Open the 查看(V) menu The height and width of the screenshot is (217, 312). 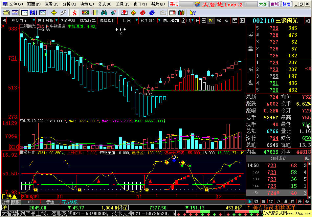(51, 4)
